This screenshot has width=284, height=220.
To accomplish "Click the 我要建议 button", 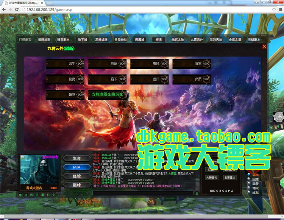I will point(230,178).
